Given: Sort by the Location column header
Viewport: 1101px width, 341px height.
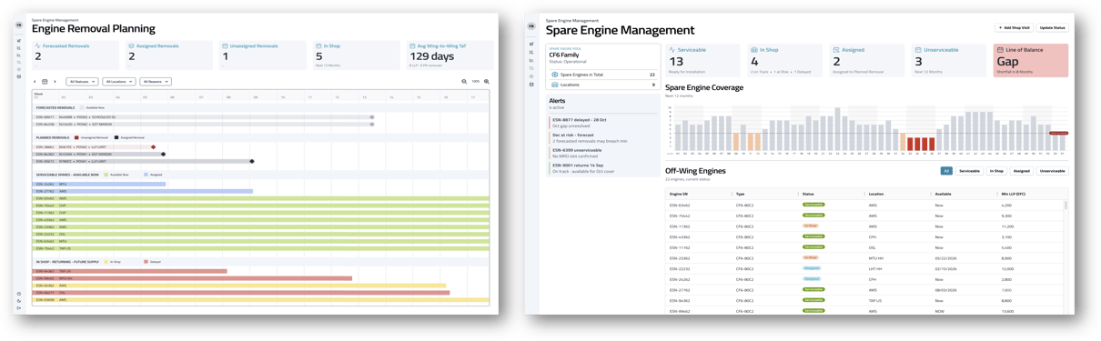Looking at the screenshot, I should [876, 194].
